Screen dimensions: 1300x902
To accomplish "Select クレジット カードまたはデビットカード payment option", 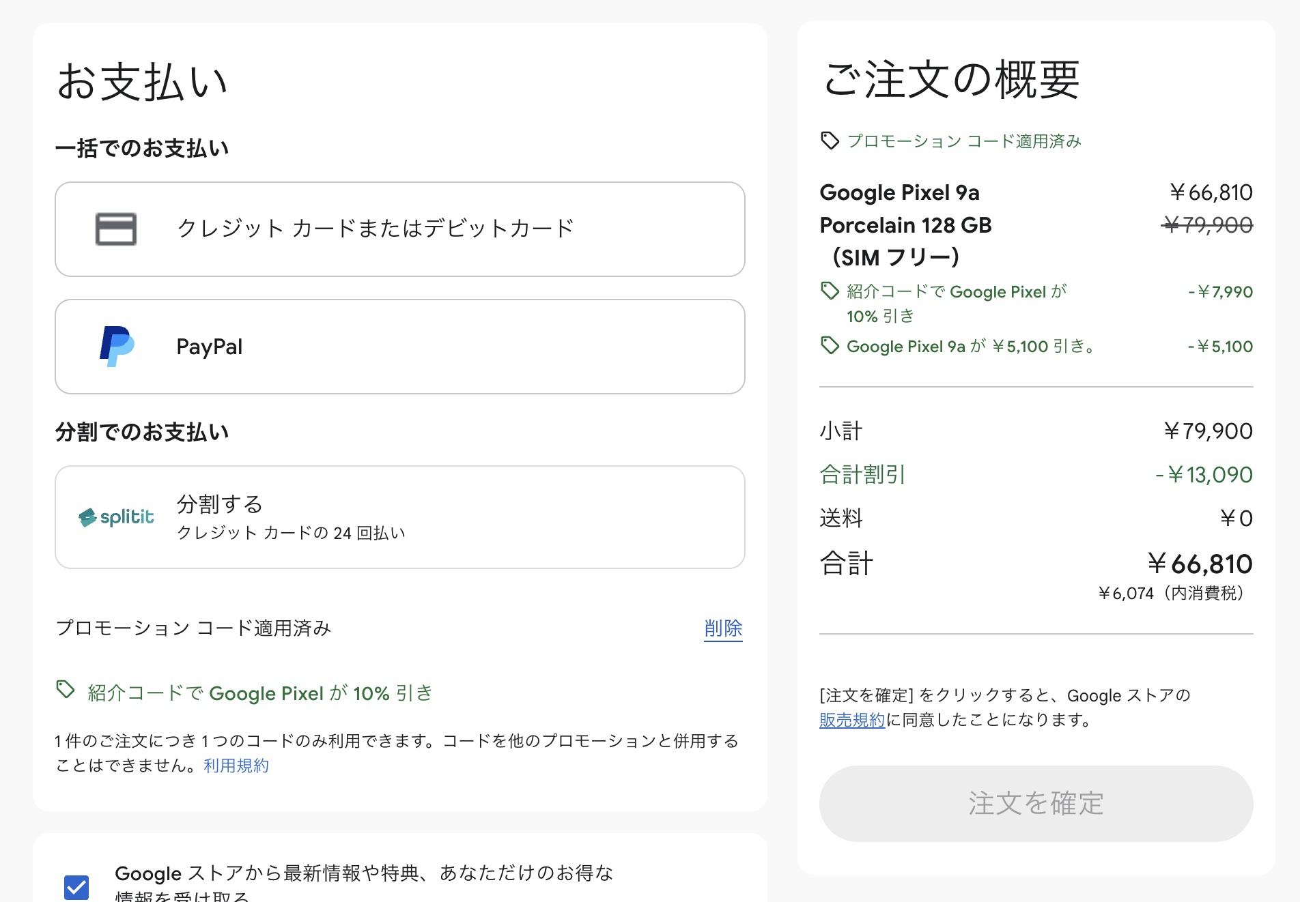I will pos(400,229).
